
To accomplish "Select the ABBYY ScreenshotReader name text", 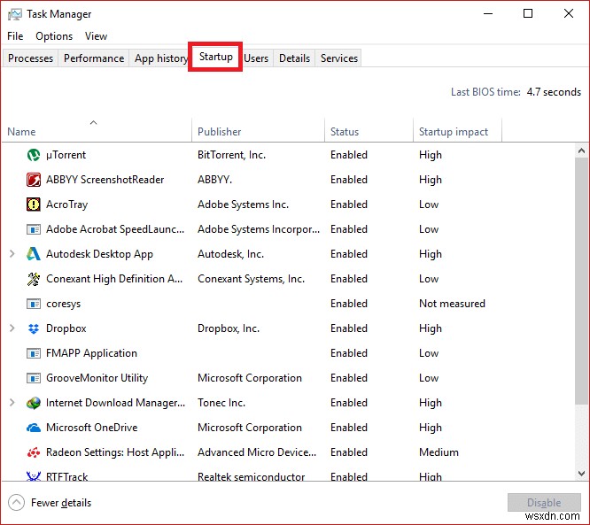I will (x=105, y=180).
